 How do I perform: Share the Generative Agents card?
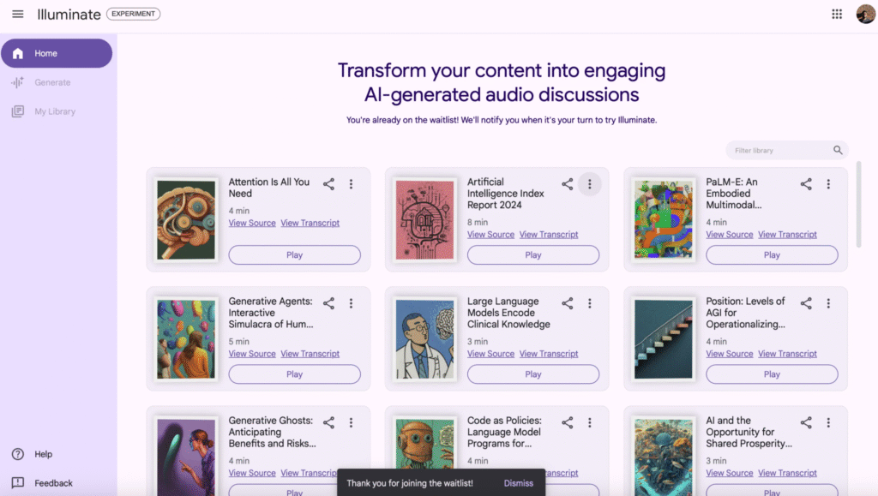[328, 303]
